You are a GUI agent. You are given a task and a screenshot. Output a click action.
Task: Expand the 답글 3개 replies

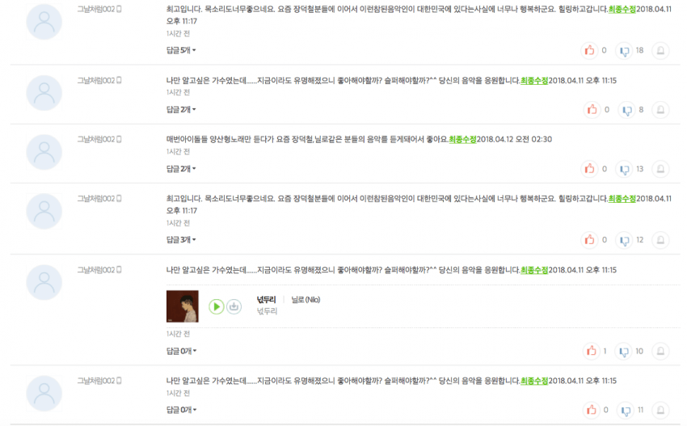click(x=181, y=240)
